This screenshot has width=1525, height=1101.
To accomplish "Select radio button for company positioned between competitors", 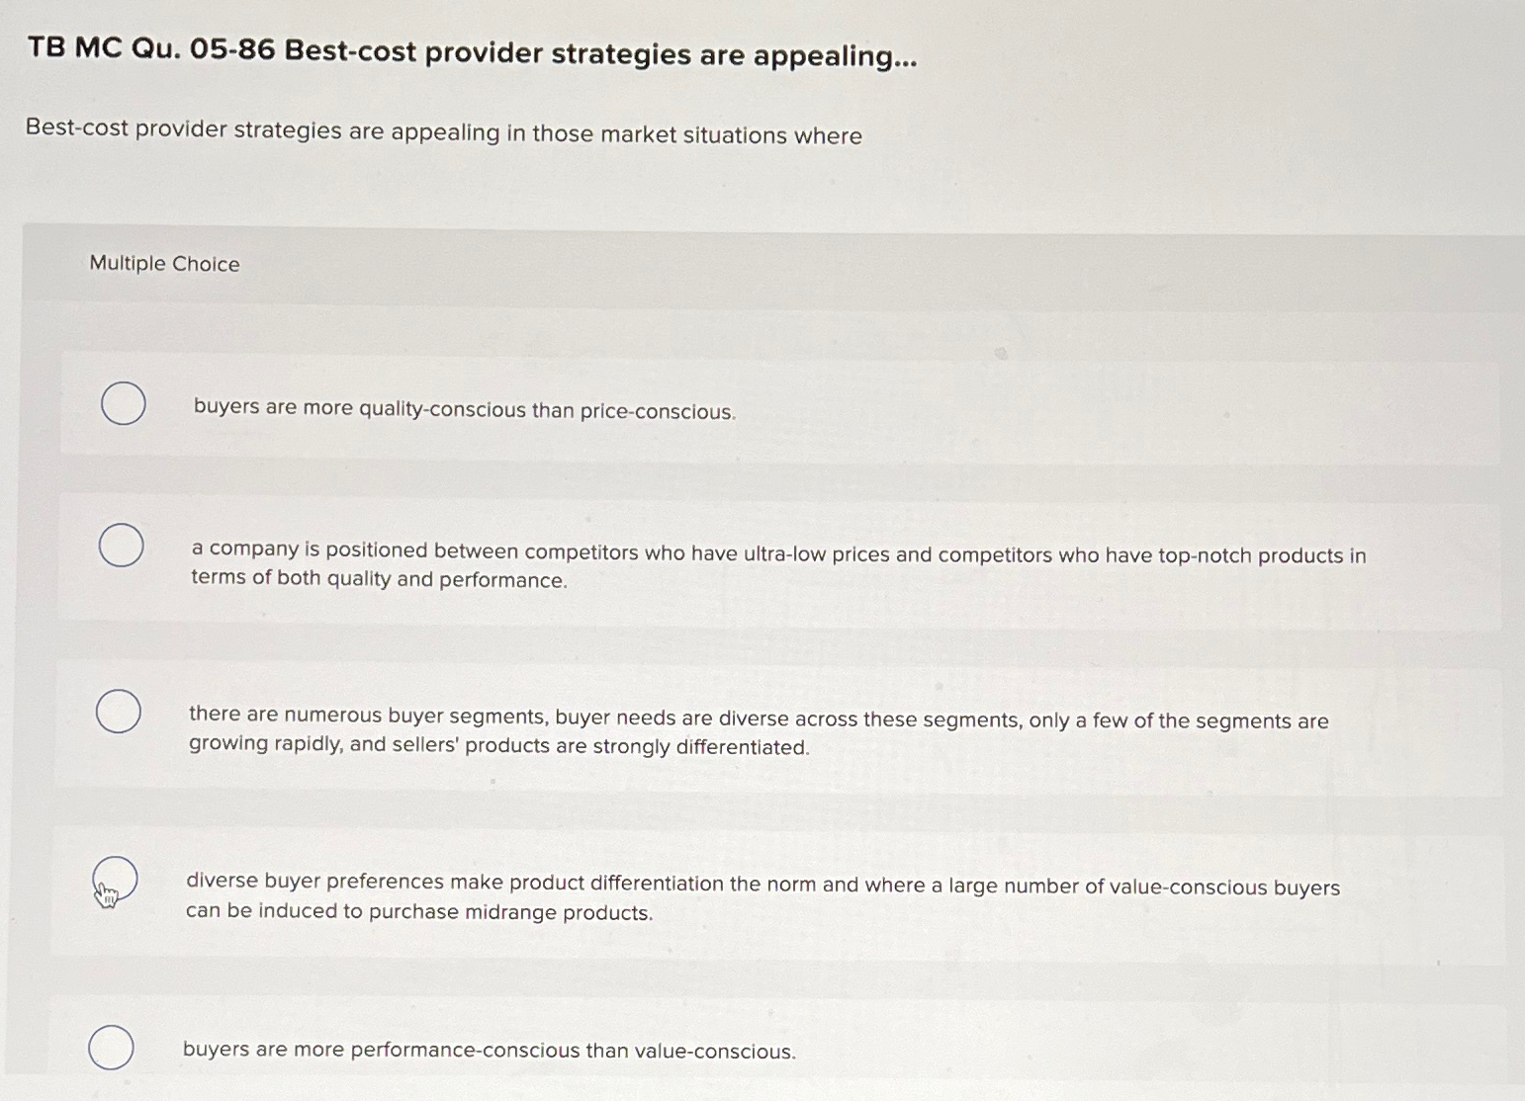I will pyautogui.click(x=119, y=545).
